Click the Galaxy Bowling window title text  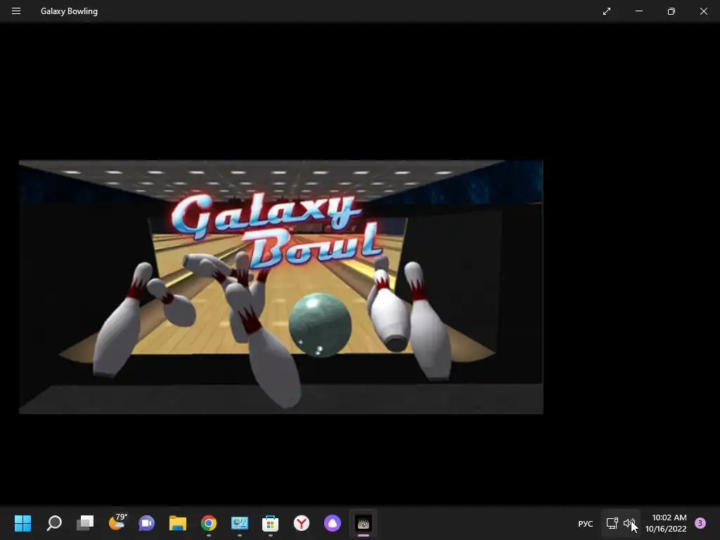coord(70,11)
